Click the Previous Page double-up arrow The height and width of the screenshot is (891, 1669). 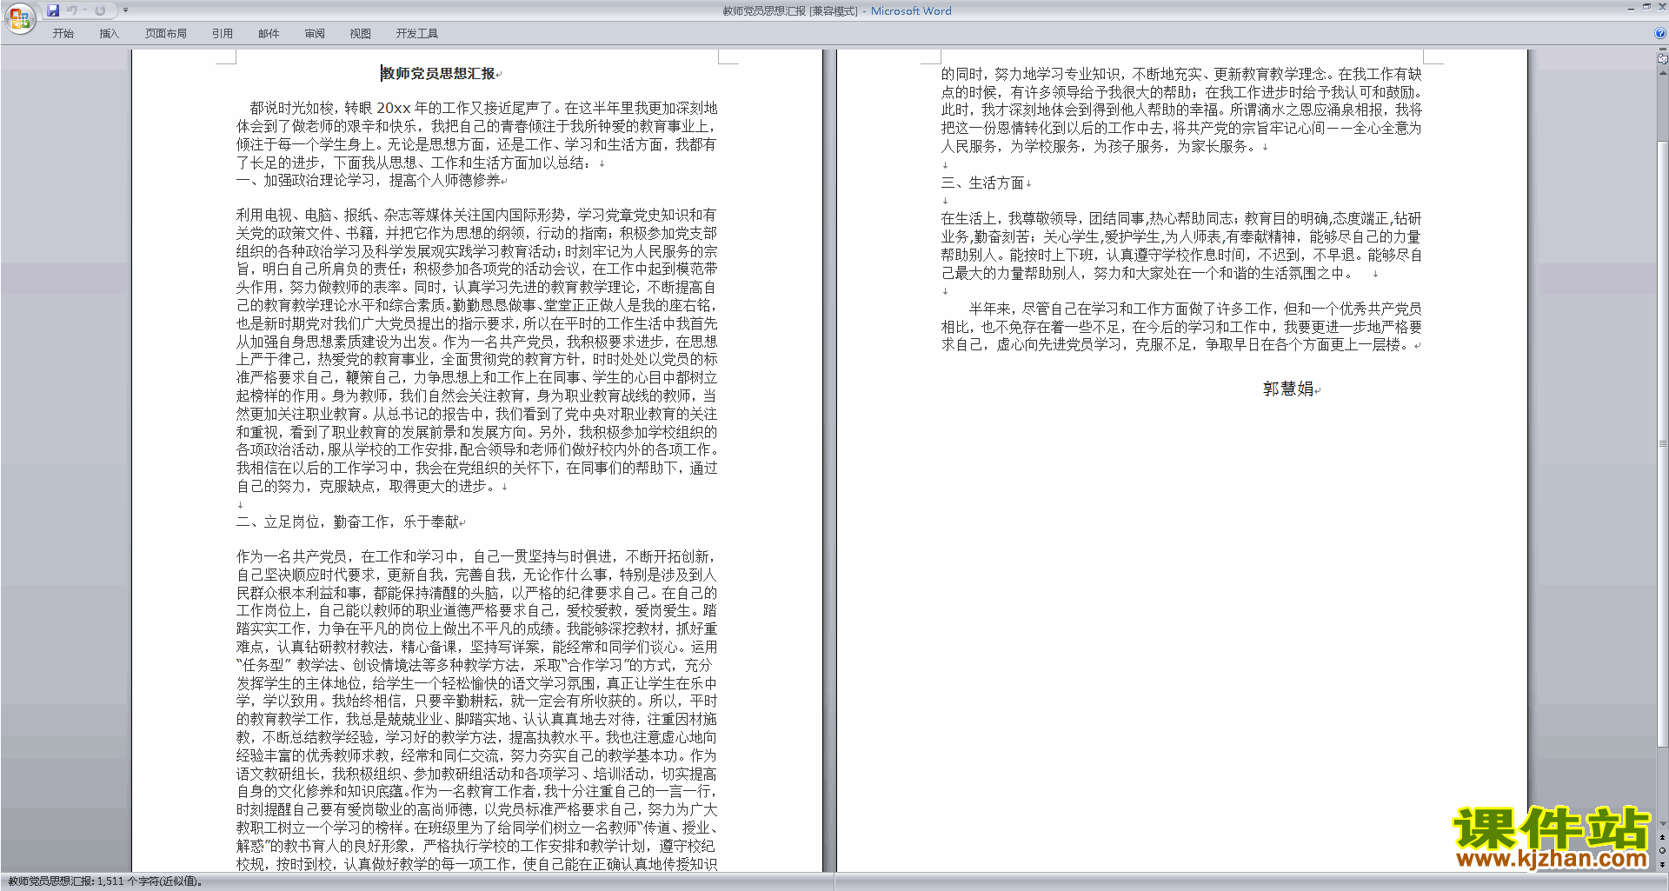(x=1663, y=837)
